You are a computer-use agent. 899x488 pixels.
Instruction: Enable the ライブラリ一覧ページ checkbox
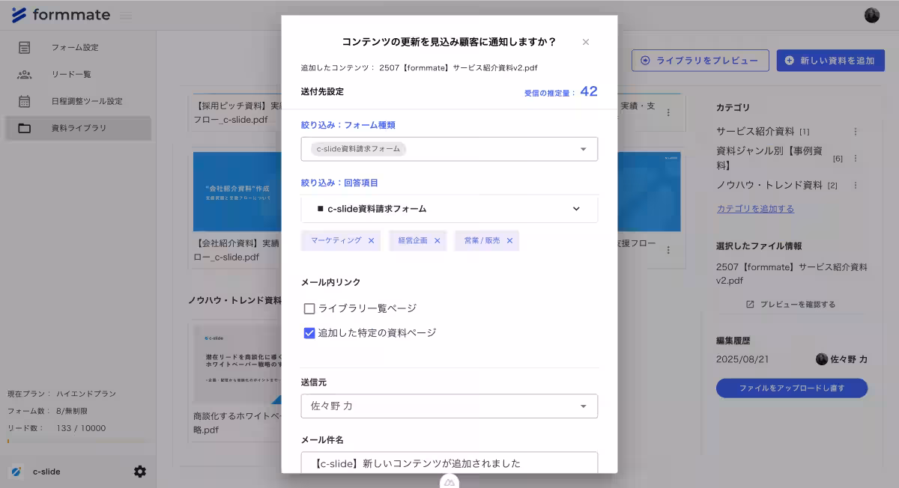(x=309, y=307)
